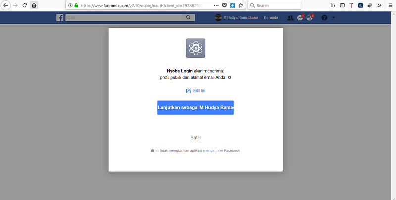This screenshot has width=396, height=200.
Task: Expand the Facebook account dropdown arrow
Action: [333, 18]
